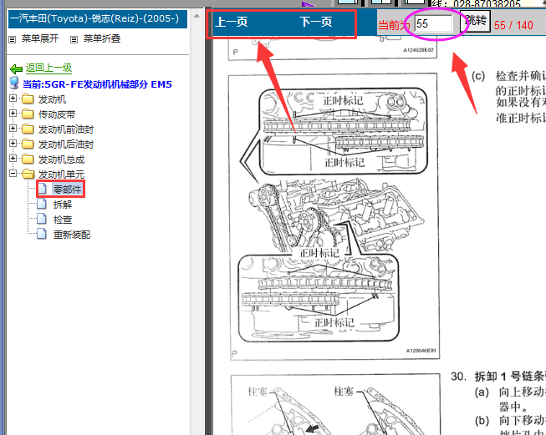This screenshot has width=546, height=435.
Task: Open the 拆解 document item
Action: (x=63, y=205)
